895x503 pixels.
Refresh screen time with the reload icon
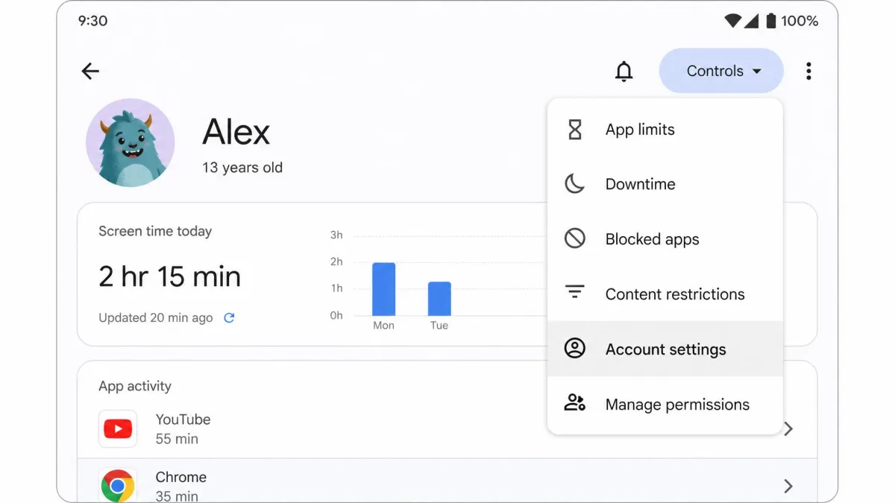230,318
